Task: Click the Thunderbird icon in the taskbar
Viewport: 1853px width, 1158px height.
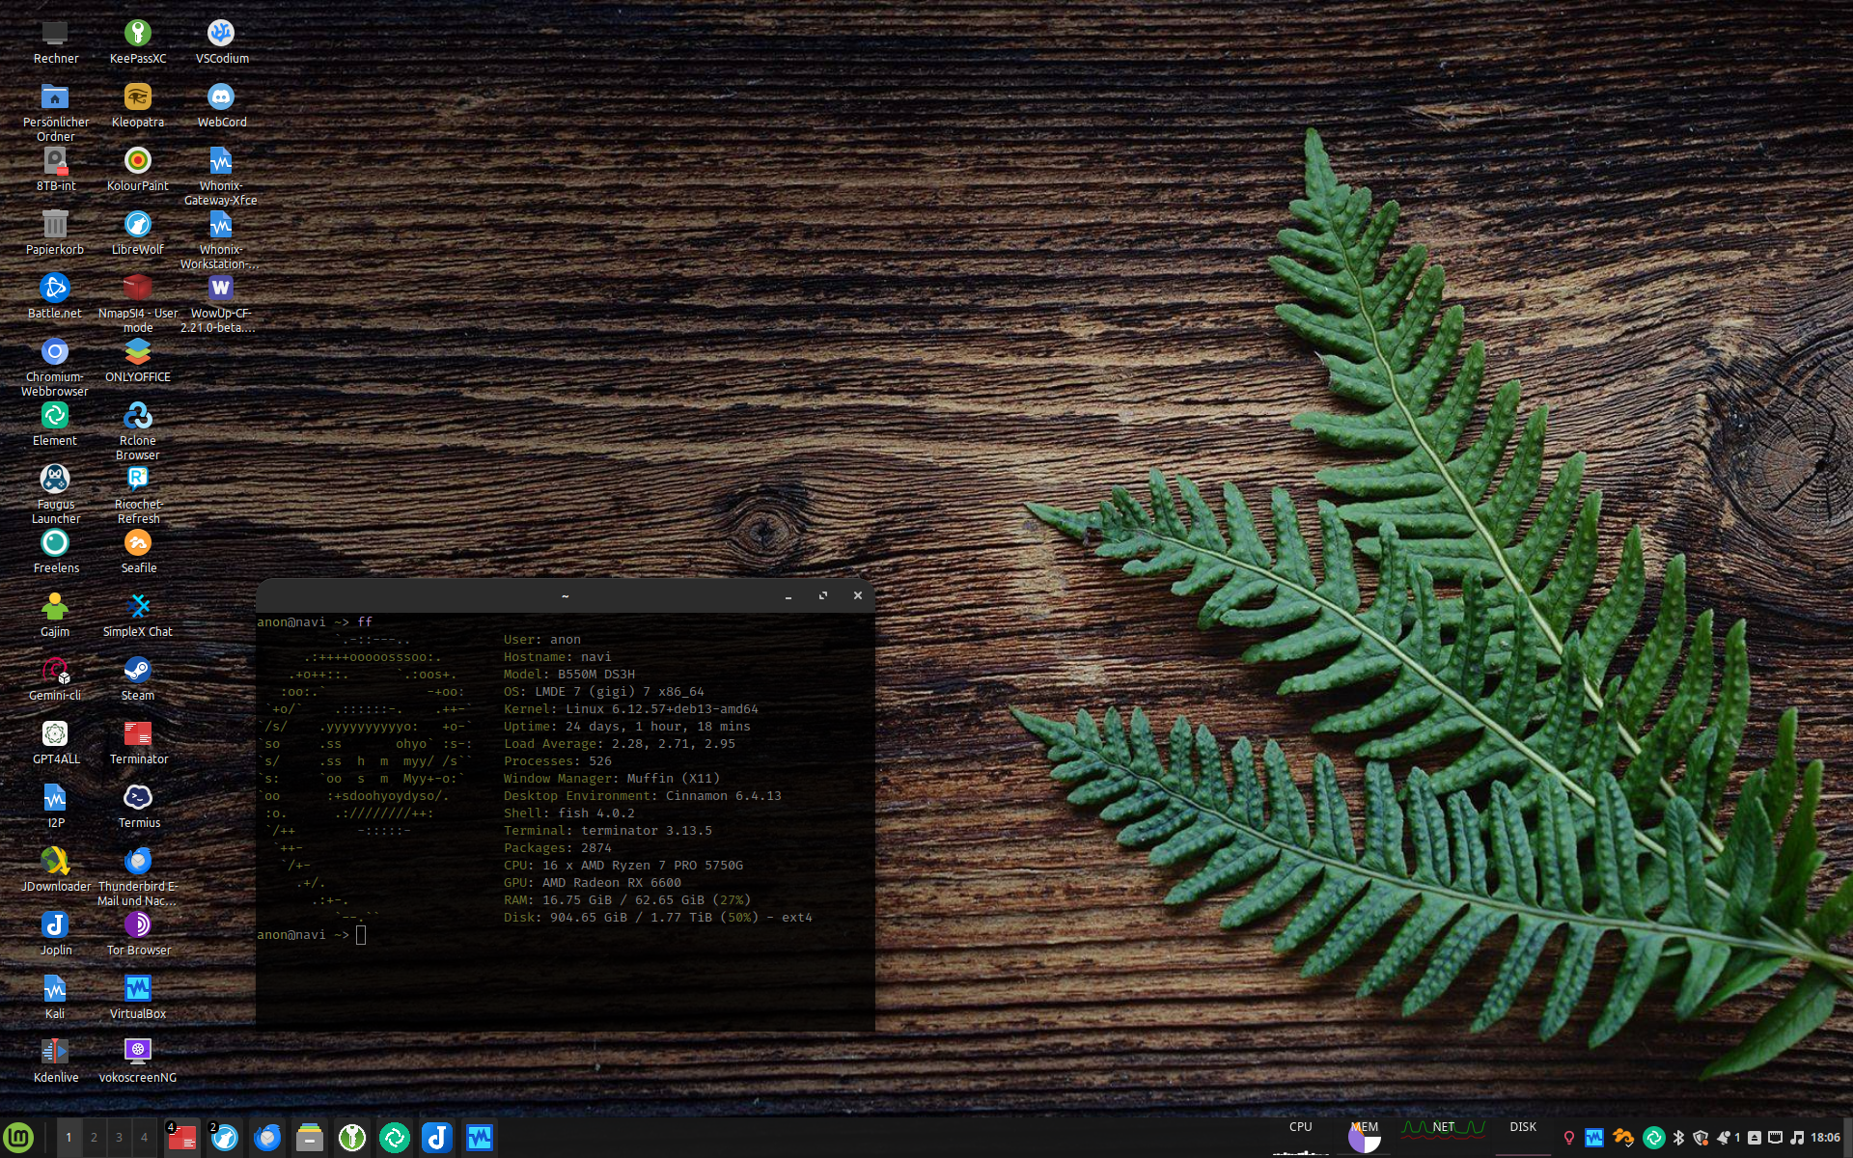Action: (x=267, y=1138)
